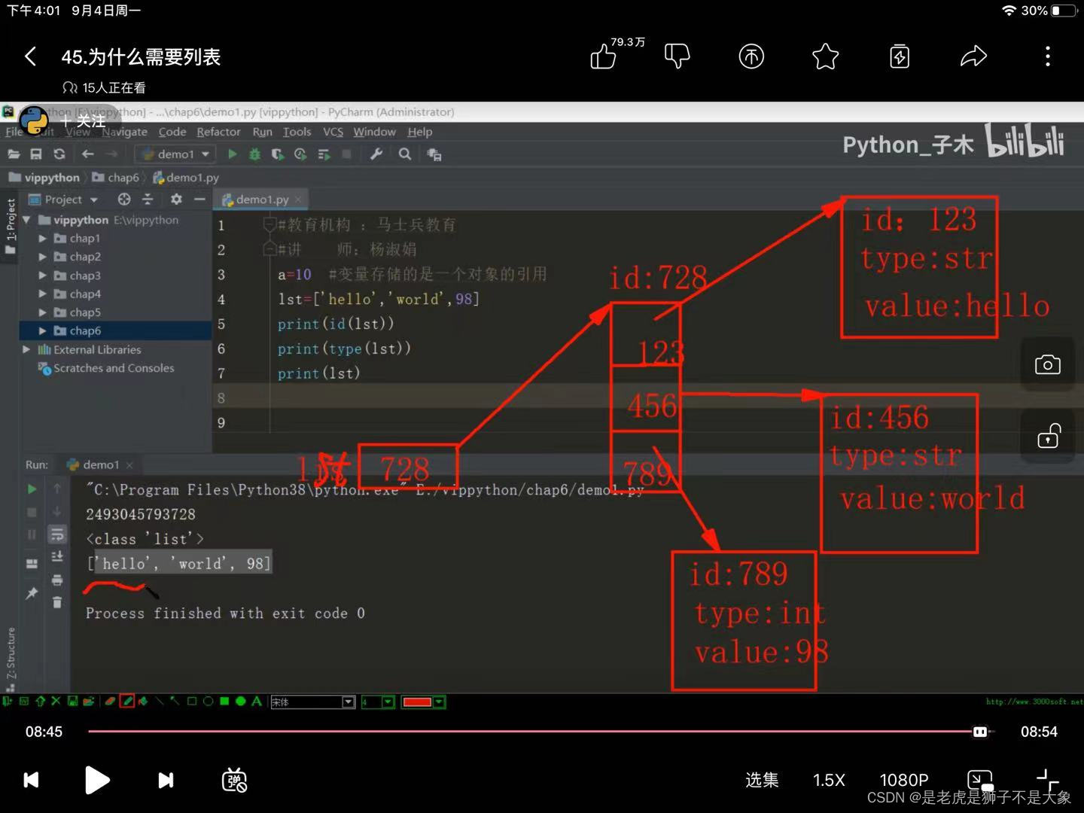Click the red annotation color swatch

click(417, 702)
